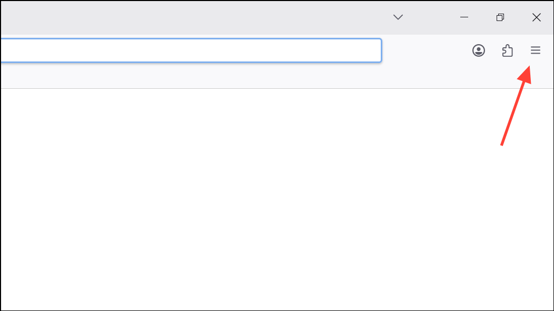Close the Firefox window with X

[x=537, y=17]
